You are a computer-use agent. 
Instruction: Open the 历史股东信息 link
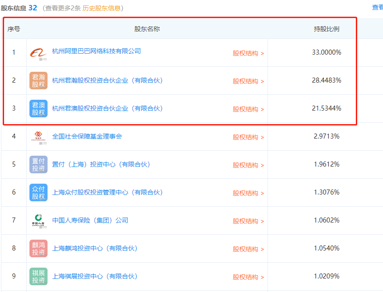click(x=101, y=8)
